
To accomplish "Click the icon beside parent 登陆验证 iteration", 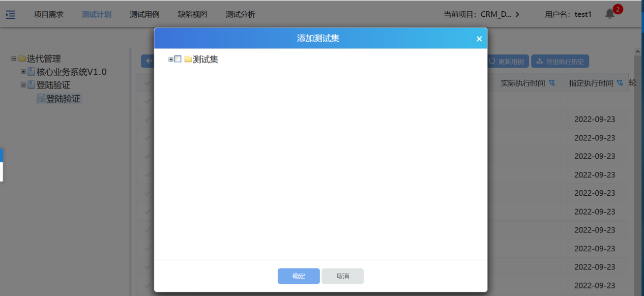I will pyautogui.click(x=32, y=85).
